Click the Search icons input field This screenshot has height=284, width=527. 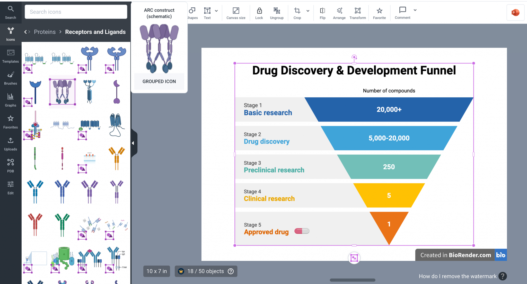point(76,12)
